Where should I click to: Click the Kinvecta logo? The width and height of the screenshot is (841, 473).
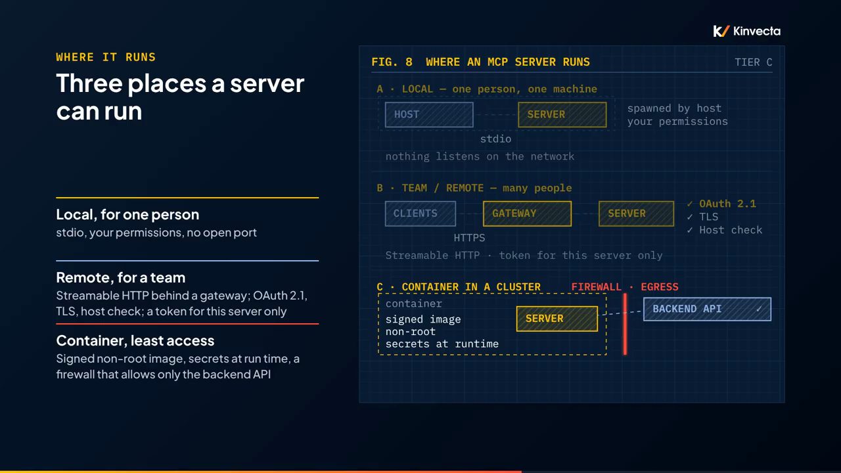click(746, 31)
